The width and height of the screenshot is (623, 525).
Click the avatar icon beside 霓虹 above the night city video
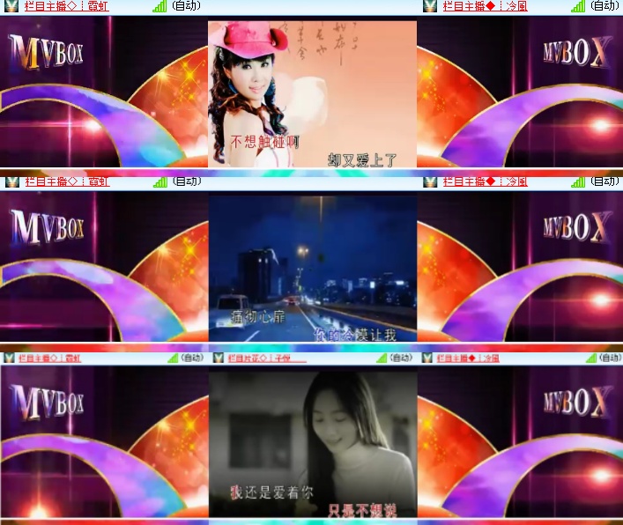[11, 181]
